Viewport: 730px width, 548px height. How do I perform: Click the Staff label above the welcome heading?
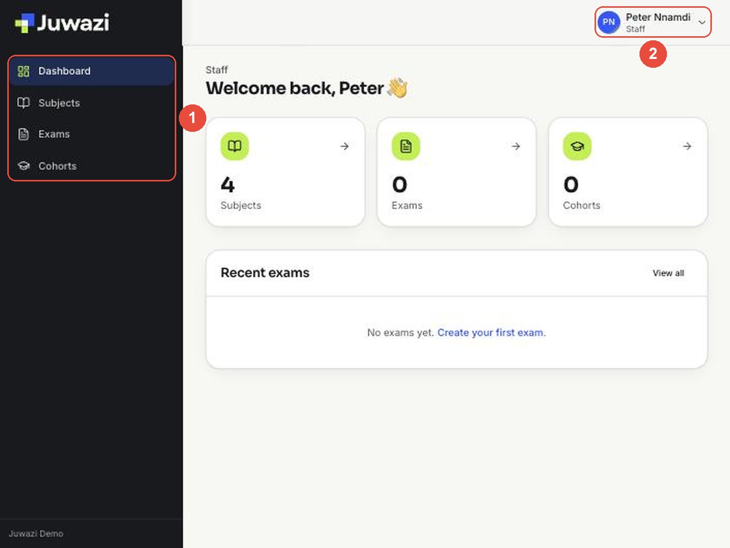tap(217, 70)
